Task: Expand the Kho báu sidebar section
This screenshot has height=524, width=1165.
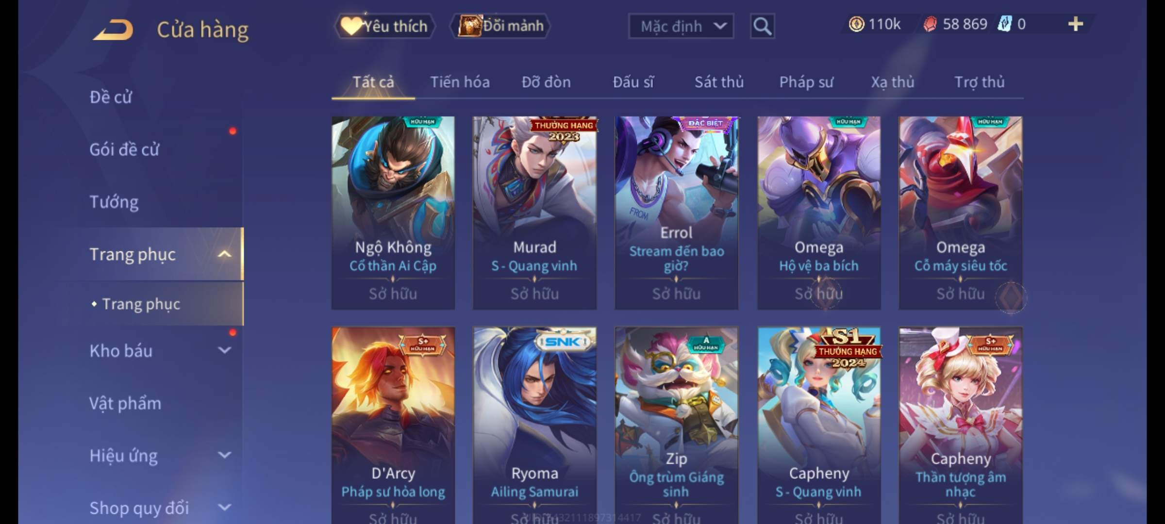Action: tap(224, 350)
